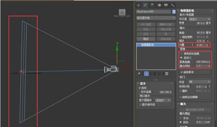Click the Pin Stack icon
Image resolution: width=217 pixels, height=127 pixels.
139,74
